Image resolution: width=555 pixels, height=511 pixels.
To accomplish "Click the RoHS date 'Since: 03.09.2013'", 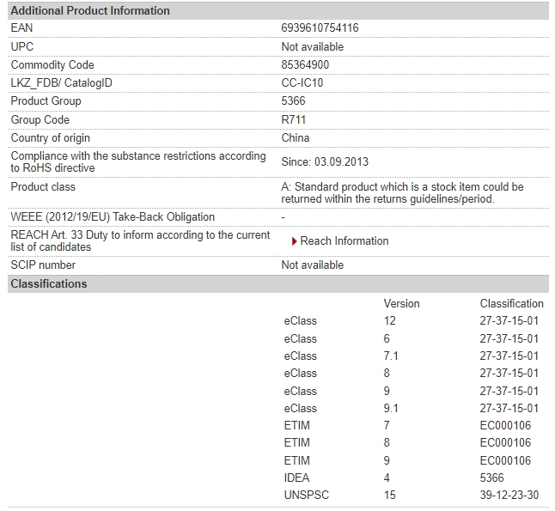I will click(325, 161).
